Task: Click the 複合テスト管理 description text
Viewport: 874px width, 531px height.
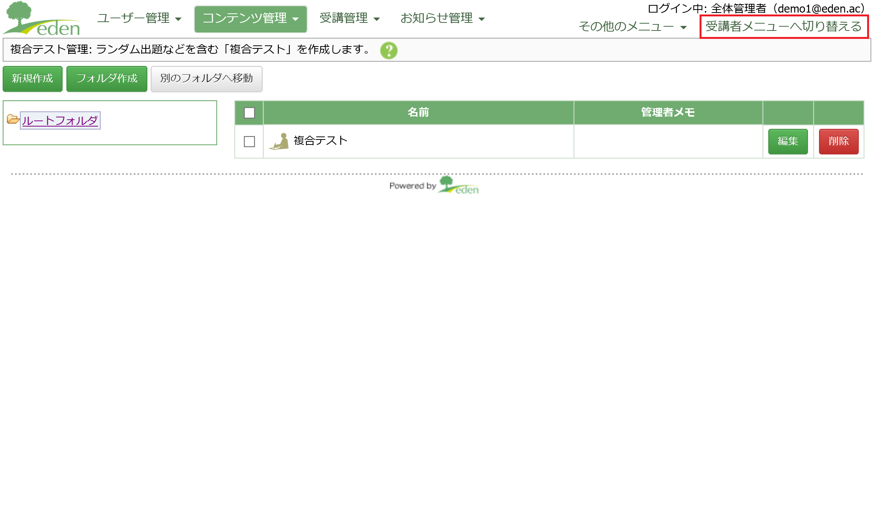Action: click(190, 50)
